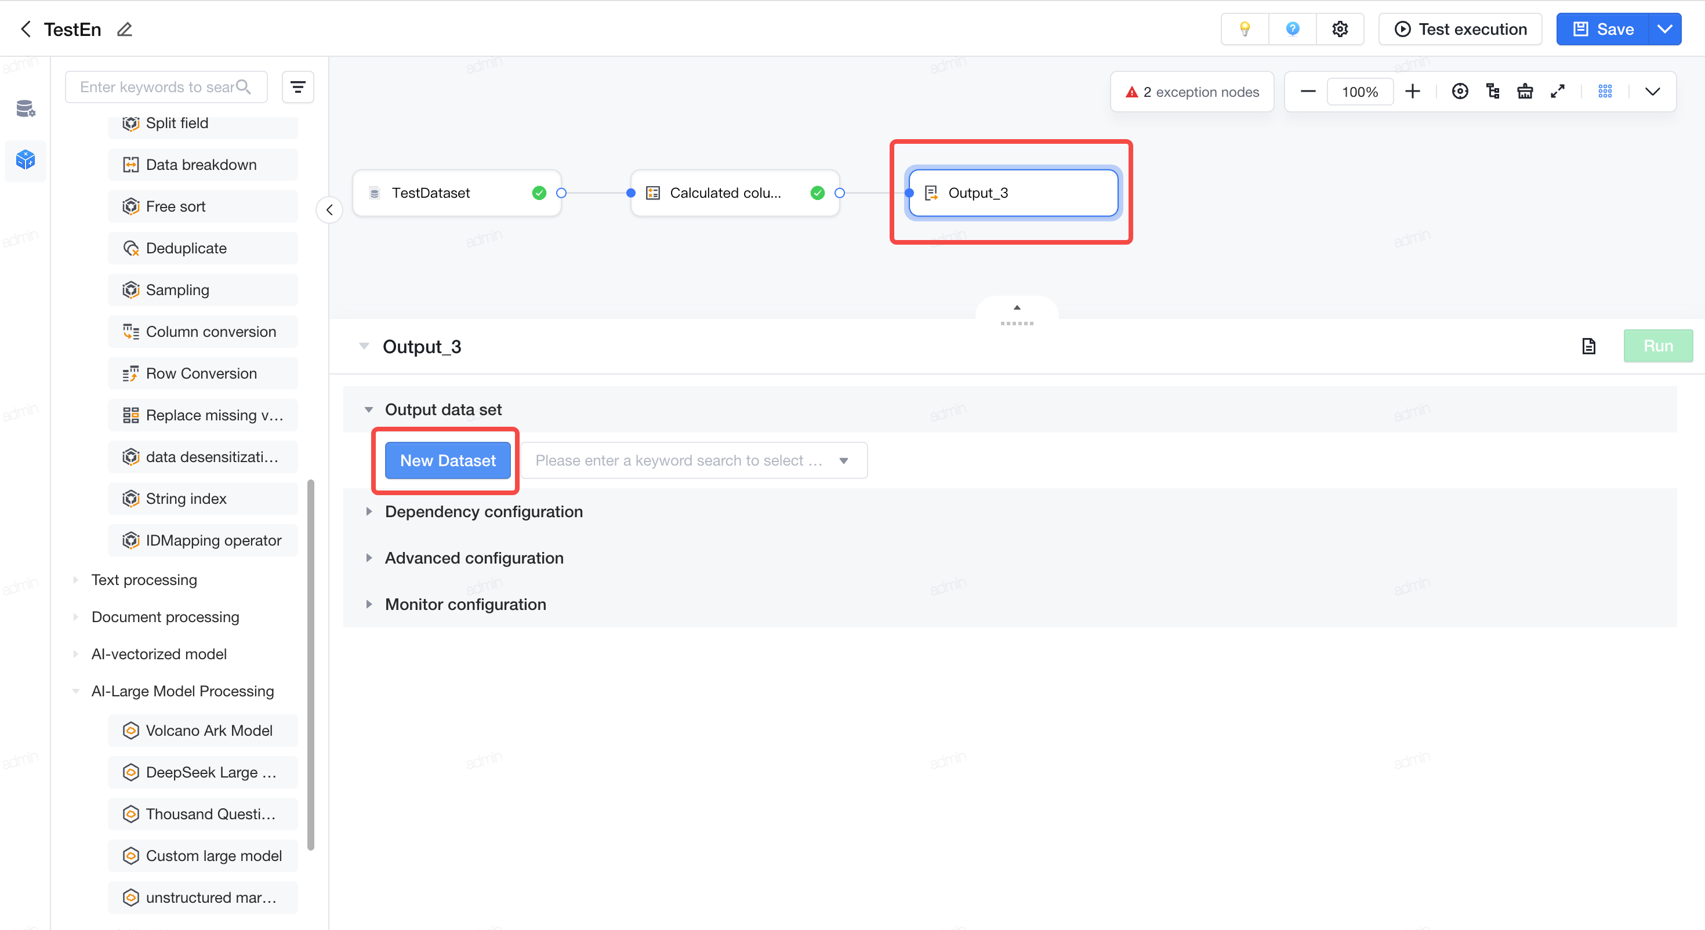Click the Test execution button

[1460, 29]
